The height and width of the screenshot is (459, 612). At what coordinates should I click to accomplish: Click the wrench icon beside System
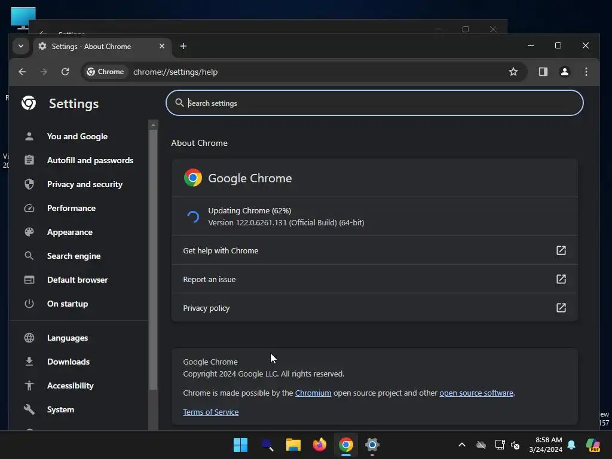(x=29, y=409)
